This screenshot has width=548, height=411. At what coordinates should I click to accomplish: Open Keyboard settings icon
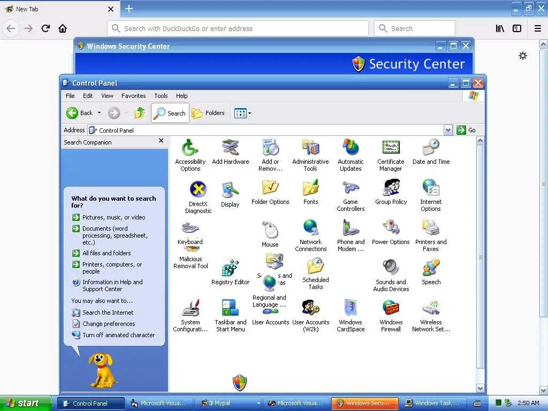190,233
